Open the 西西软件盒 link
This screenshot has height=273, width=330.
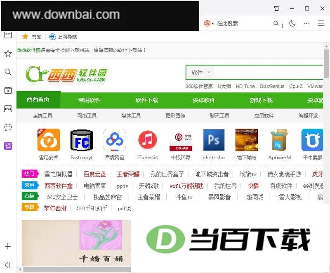(x=59, y=186)
